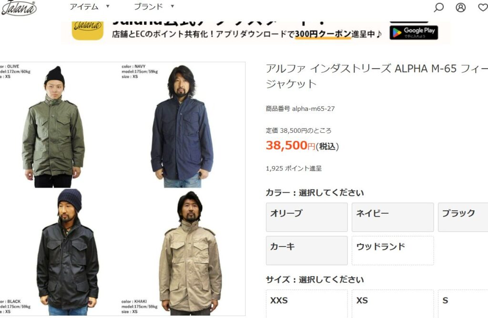Open the アイテム menu
The width and height of the screenshot is (488, 318).
84,7
